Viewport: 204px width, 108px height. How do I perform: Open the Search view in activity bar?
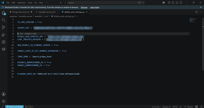pos(4,20)
